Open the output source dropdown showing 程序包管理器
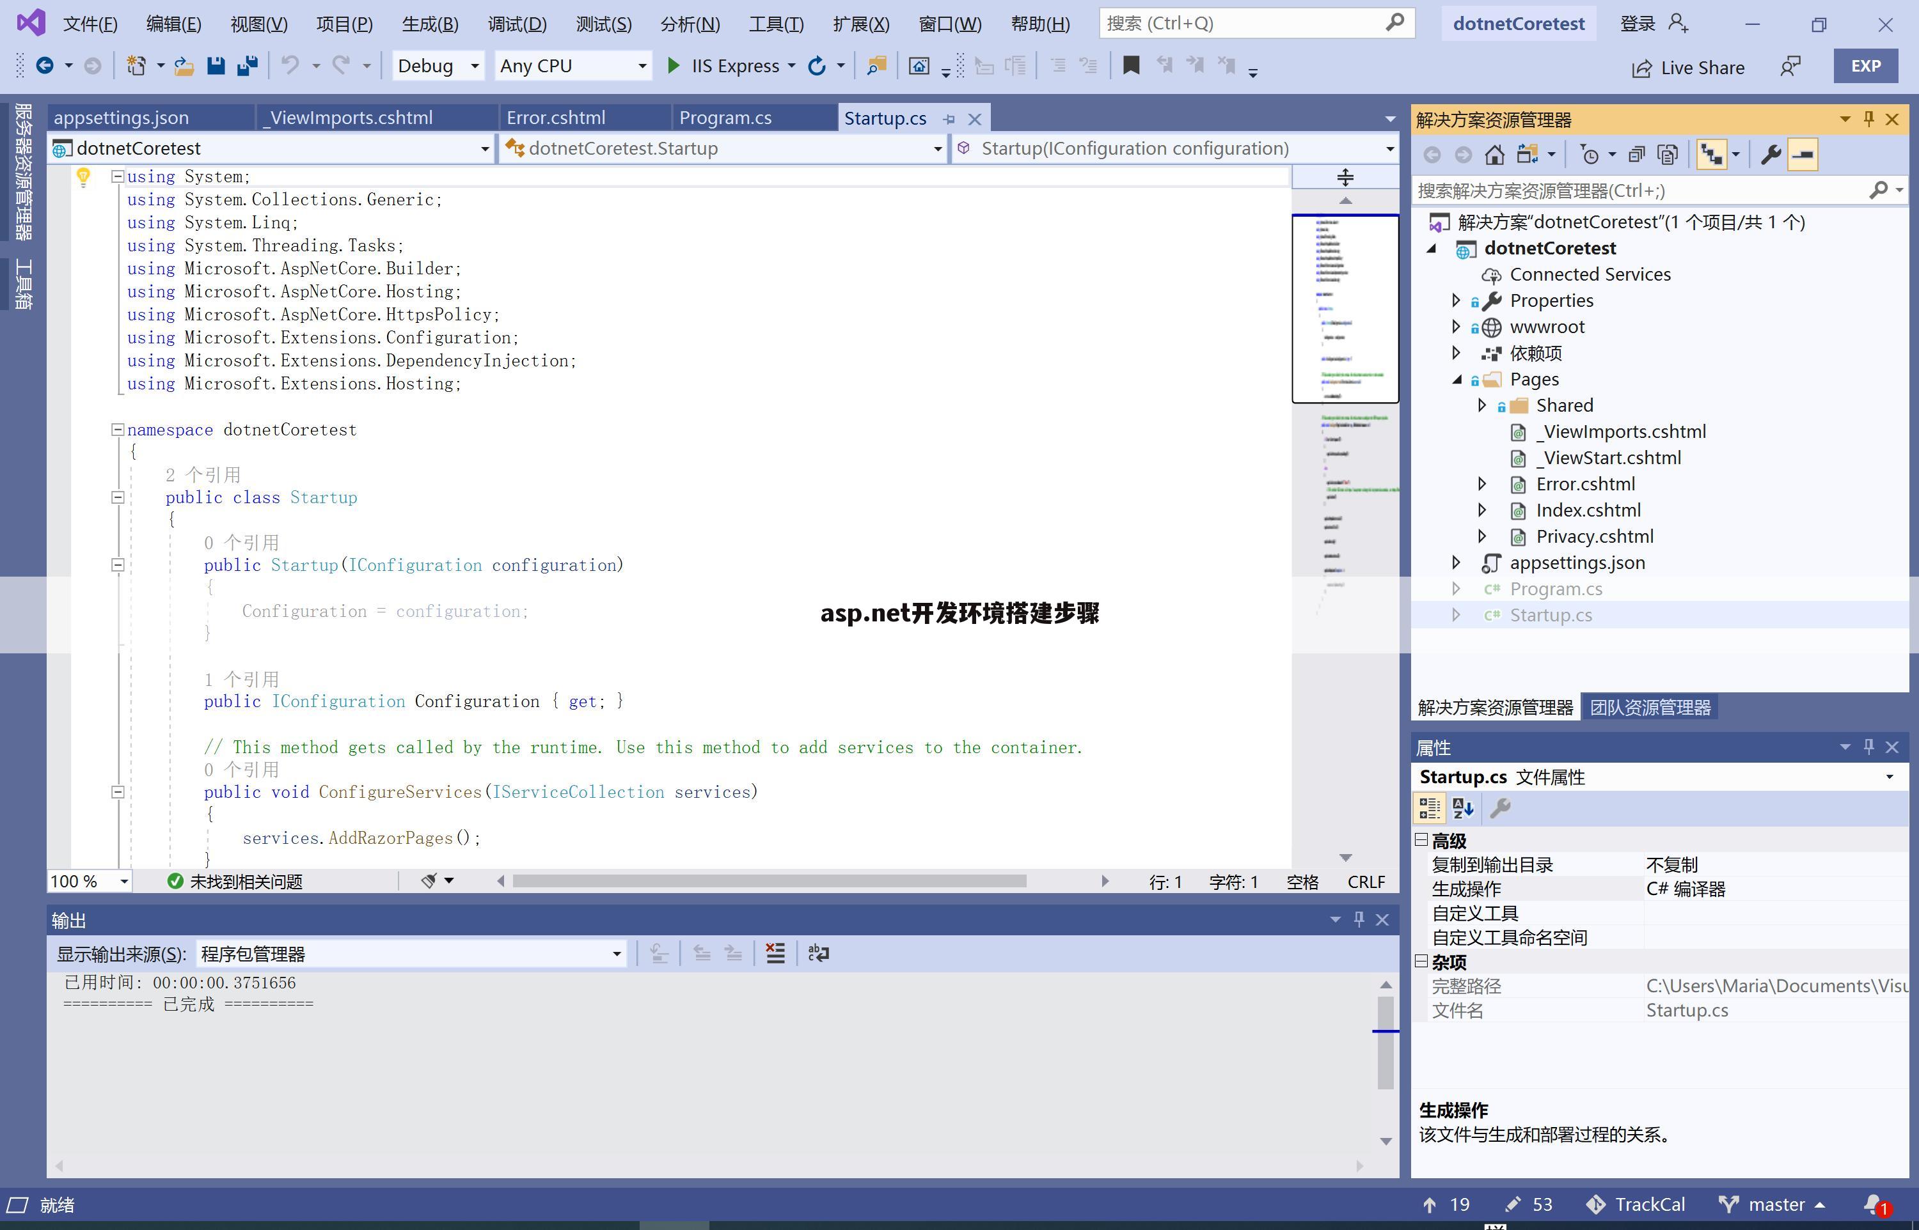The height and width of the screenshot is (1230, 1919). coord(411,954)
